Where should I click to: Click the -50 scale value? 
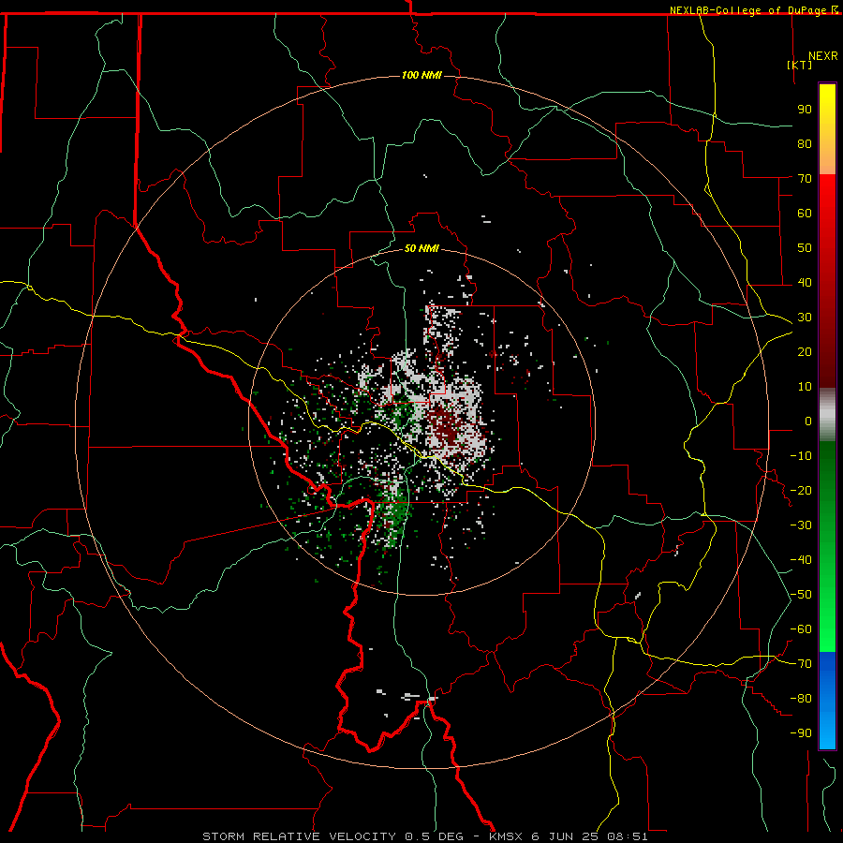(x=801, y=595)
